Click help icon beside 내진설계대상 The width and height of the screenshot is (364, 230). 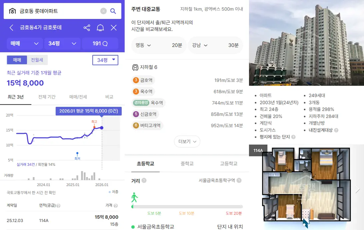click(x=336, y=130)
